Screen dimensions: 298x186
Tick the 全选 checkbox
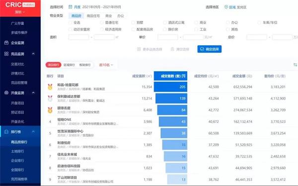tap(70, 22)
